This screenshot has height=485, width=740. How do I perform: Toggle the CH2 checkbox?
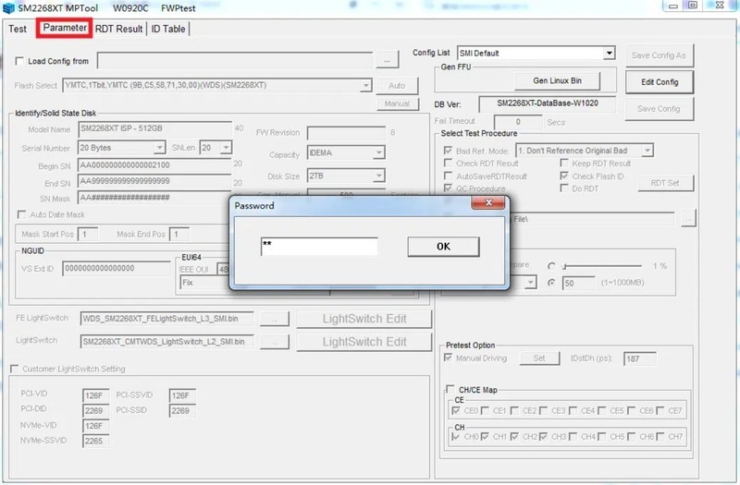[514, 436]
